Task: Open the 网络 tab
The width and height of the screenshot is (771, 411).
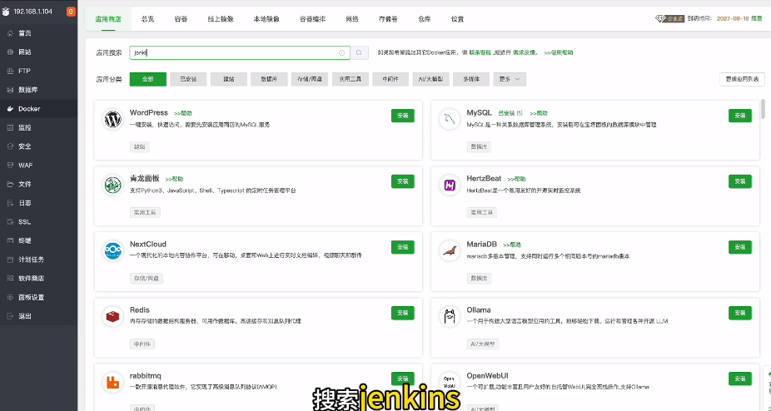Action: click(x=352, y=19)
